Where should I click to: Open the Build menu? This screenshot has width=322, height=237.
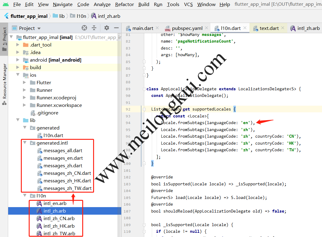[x=144, y=4]
